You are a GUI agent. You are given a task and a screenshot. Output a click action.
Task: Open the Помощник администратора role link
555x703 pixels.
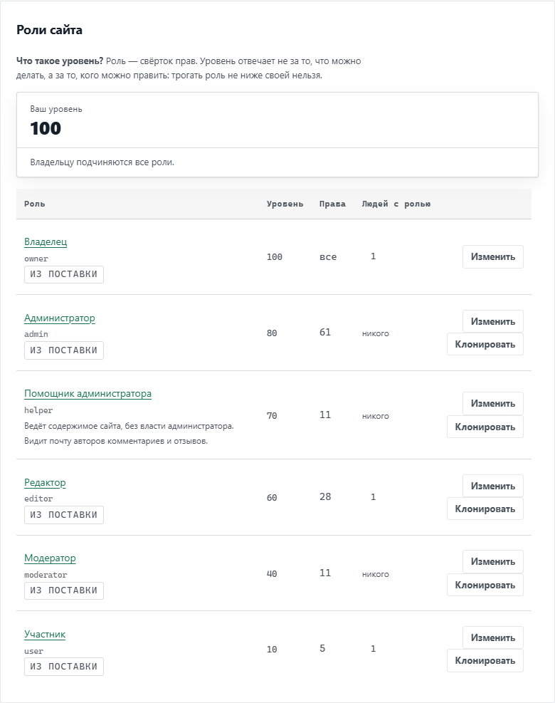88,393
